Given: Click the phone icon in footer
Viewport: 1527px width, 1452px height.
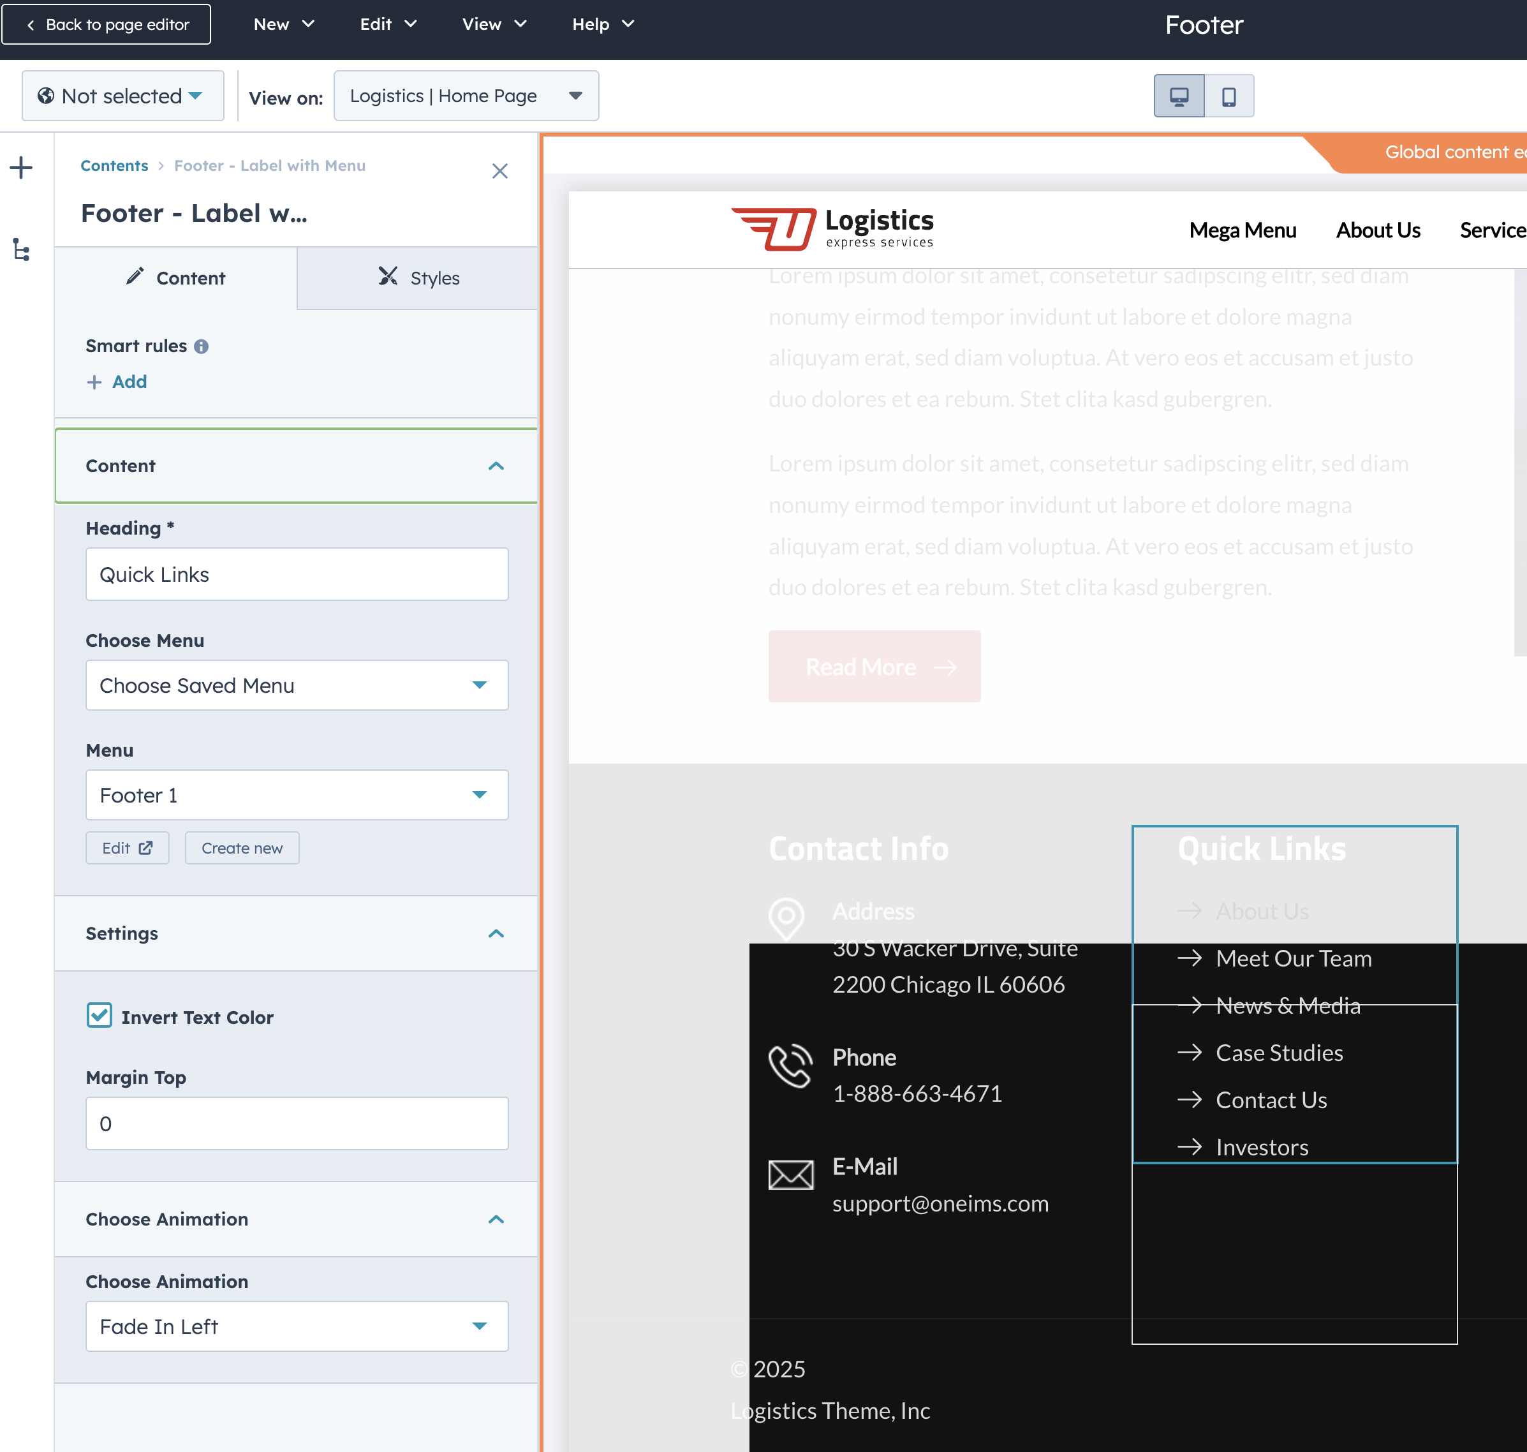Looking at the screenshot, I should tap(790, 1065).
